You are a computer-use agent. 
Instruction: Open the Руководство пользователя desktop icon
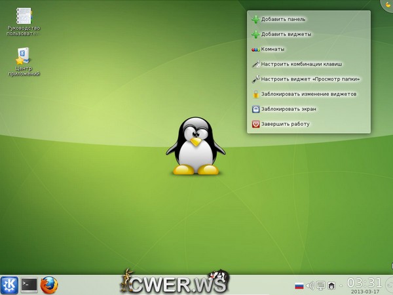[x=24, y=22]
